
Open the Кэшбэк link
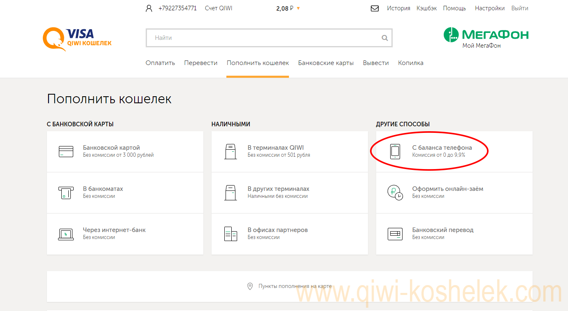point(426,8)
